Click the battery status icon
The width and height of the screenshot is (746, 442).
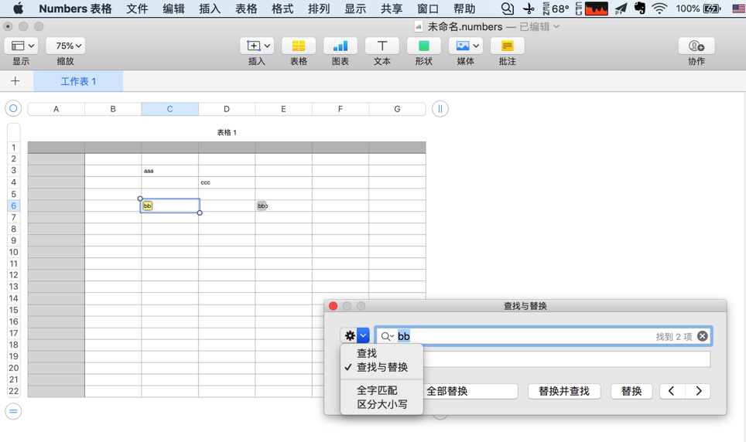pyautogui.click(x=712, y=8)
